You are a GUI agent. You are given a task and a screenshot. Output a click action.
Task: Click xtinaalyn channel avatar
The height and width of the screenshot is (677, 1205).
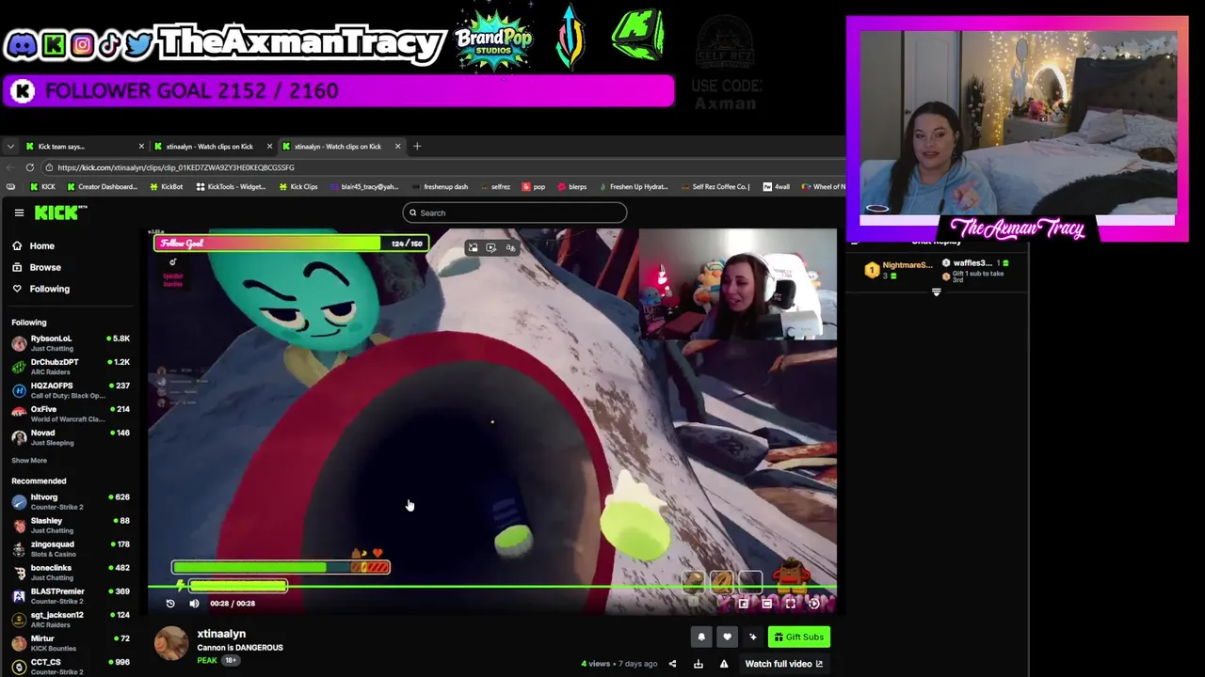(171, 643)
